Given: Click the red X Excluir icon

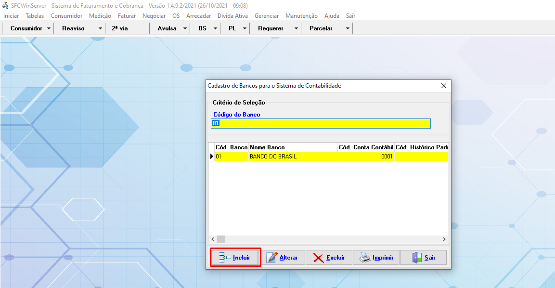Looking at the screenshot, I should click(318, 258).
